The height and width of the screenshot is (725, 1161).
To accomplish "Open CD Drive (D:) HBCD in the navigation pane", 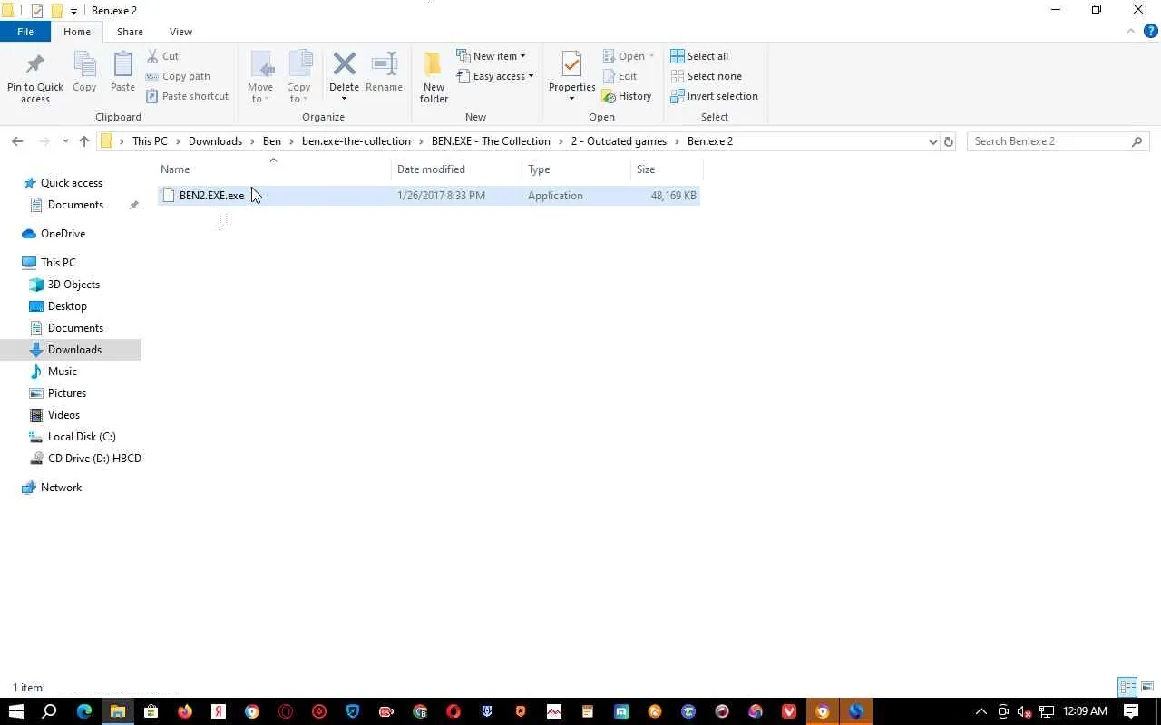I will [94, 459].
